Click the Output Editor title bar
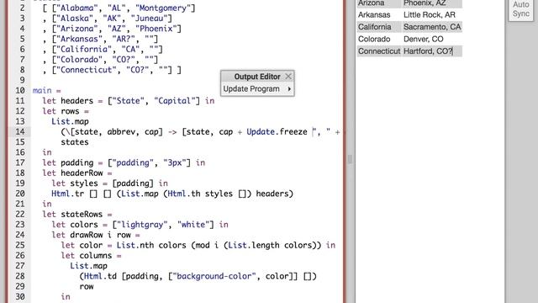The width and height of the screenshot is (538, 303). 257,77
